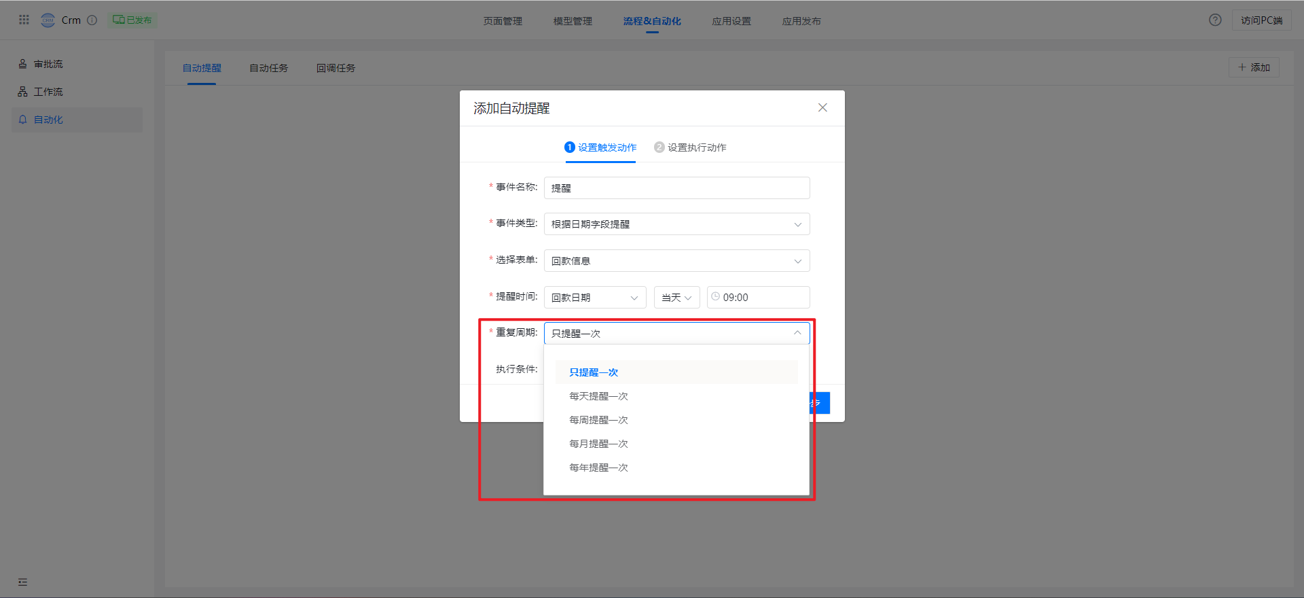Click the 09:00 time picker field
1304x598 pixels.
(x=758, y=298)
